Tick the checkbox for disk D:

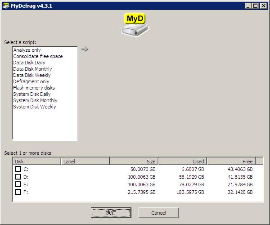(18, 177)
